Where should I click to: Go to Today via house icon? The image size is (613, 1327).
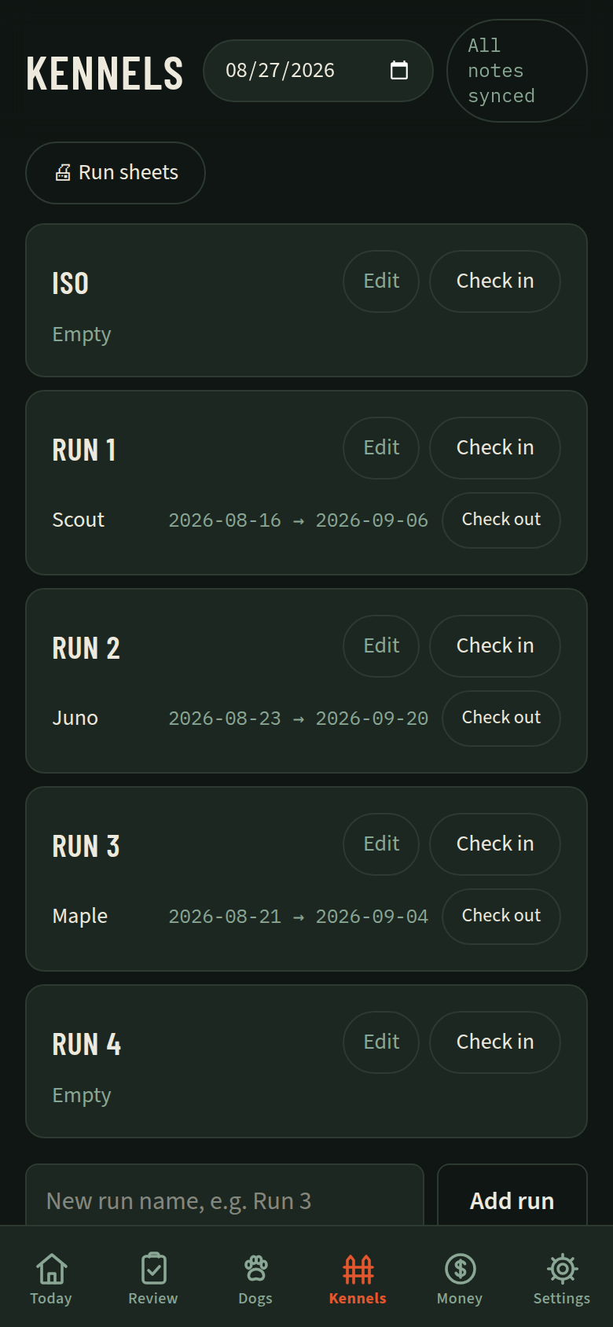click(x=51, y=1269)
